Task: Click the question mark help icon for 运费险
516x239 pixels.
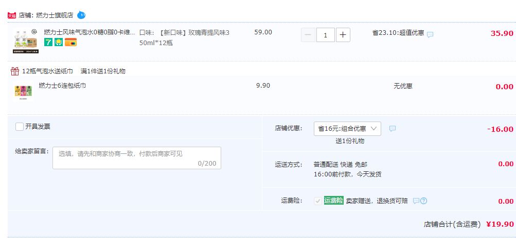Action: click(x=424, y=201)
